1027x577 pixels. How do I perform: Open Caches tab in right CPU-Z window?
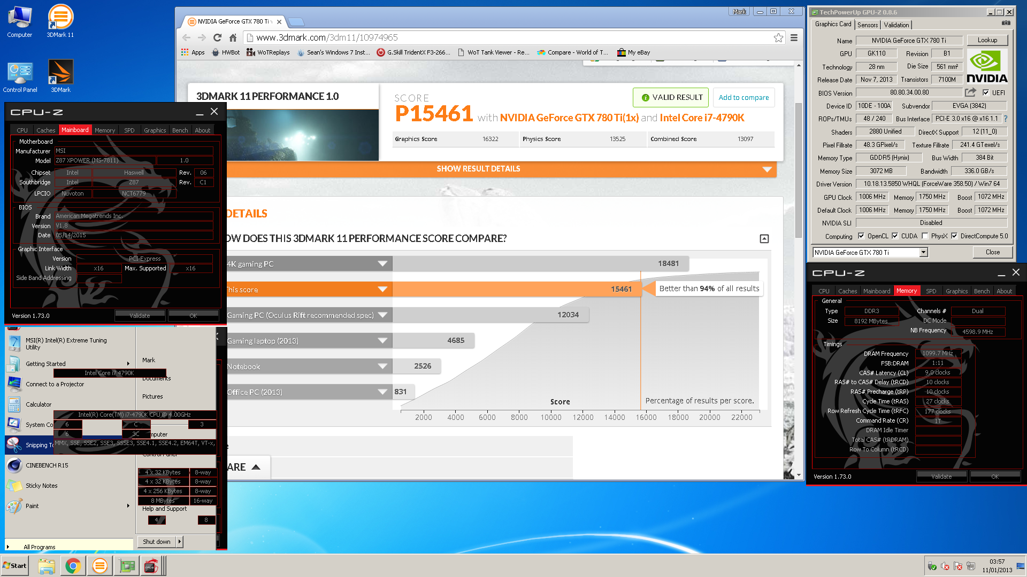pyautogui.click(x=847, y=291)
